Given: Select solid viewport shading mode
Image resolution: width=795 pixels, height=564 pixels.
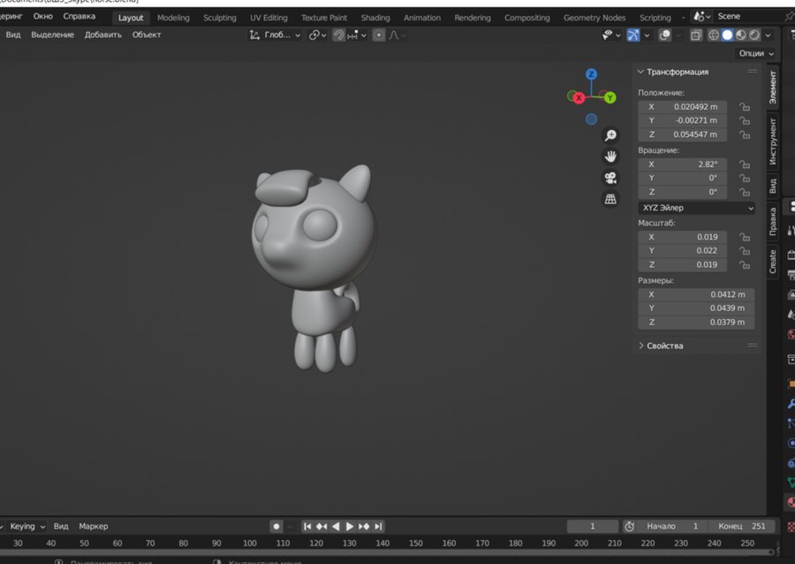Looking at the screenshot, I should (x=727, y=35).
